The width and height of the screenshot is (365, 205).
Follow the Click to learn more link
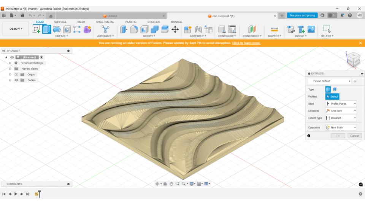pyautogui.click(x=246, y=43)
